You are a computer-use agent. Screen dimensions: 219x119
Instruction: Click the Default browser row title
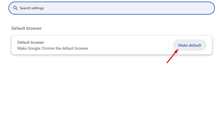(x=31, y=42)
